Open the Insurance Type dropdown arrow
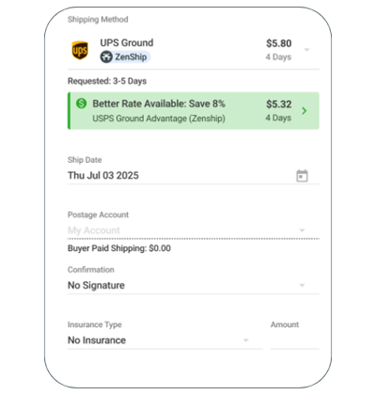Image resolution: width=376 pixels, height=395 pixels. pyautogui.click(x=246, y=340)
